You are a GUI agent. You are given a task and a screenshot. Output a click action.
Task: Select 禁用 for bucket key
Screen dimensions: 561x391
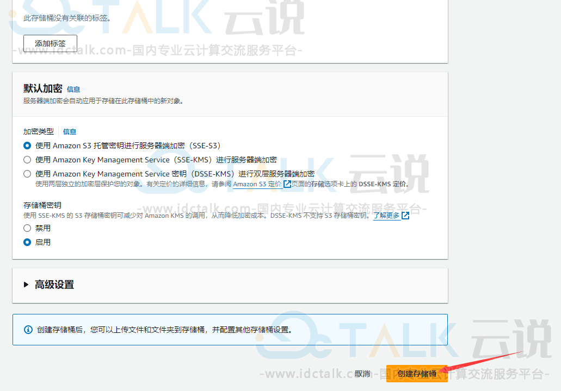(27, 228)
